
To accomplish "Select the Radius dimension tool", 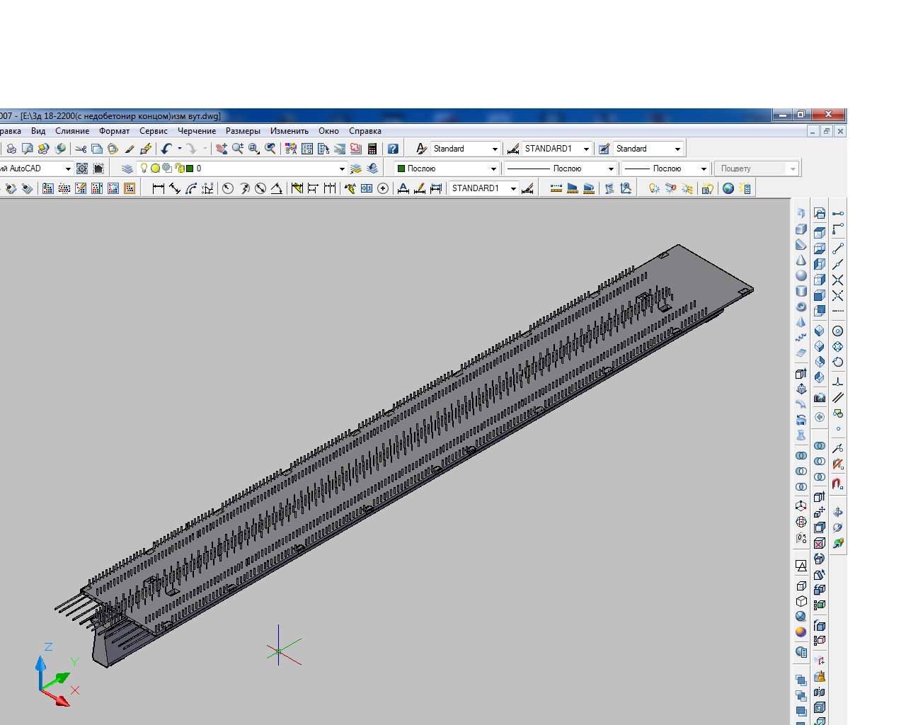I will pyautogui.click(x=228, y=188).
